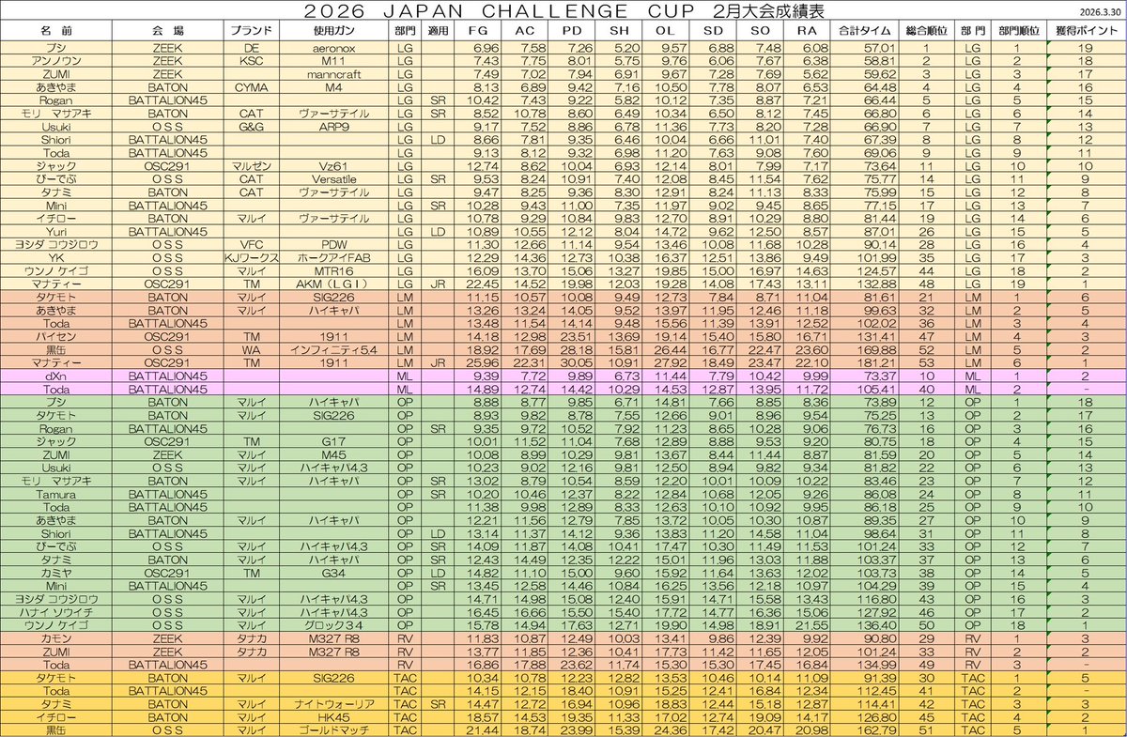
Task: Click the gun cell 'PDW'
Action: tap(335, 243)
